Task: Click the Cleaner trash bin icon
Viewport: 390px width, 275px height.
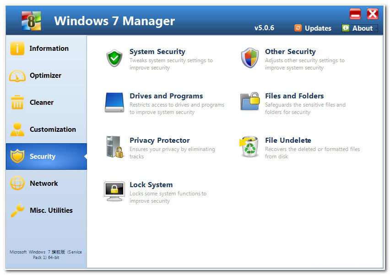Action: click(17, 102)
